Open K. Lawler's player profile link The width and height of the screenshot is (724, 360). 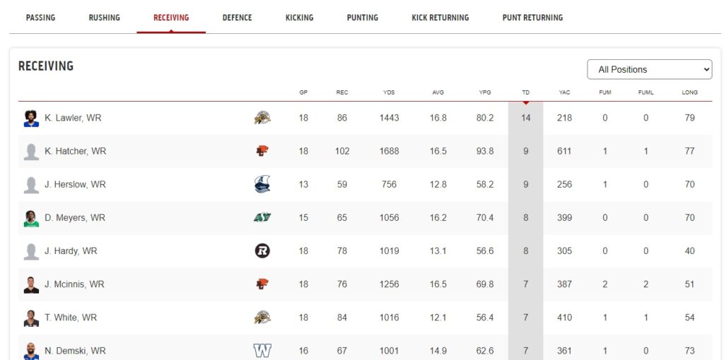[x=73, y=118]
